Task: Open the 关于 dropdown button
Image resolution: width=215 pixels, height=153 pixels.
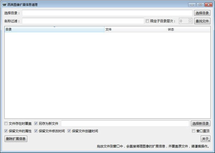Action: tap(205, 139)
